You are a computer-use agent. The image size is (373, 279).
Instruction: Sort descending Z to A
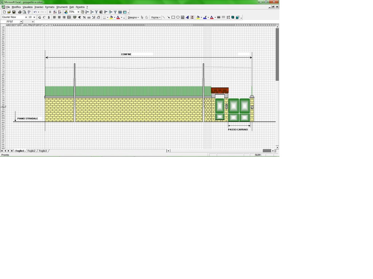pyautogui.click(x=60, y=12)
